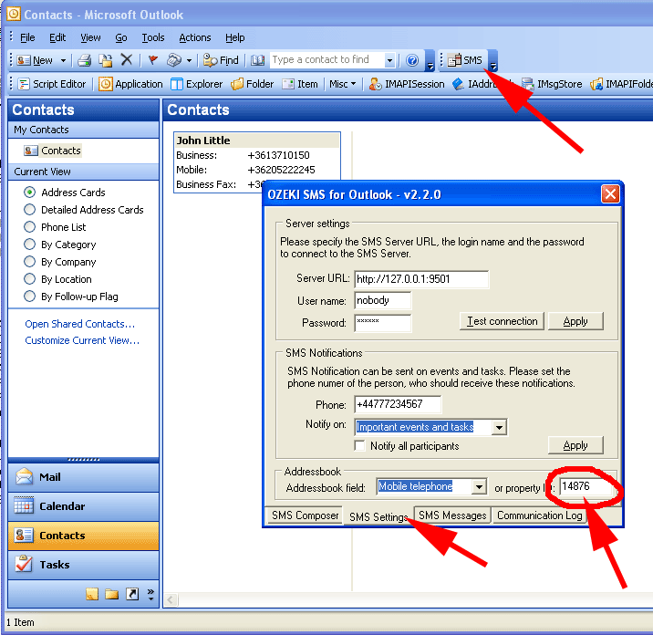Click the Test connection button
This screenshot has width=653, height=635.
tap(502, 321)
